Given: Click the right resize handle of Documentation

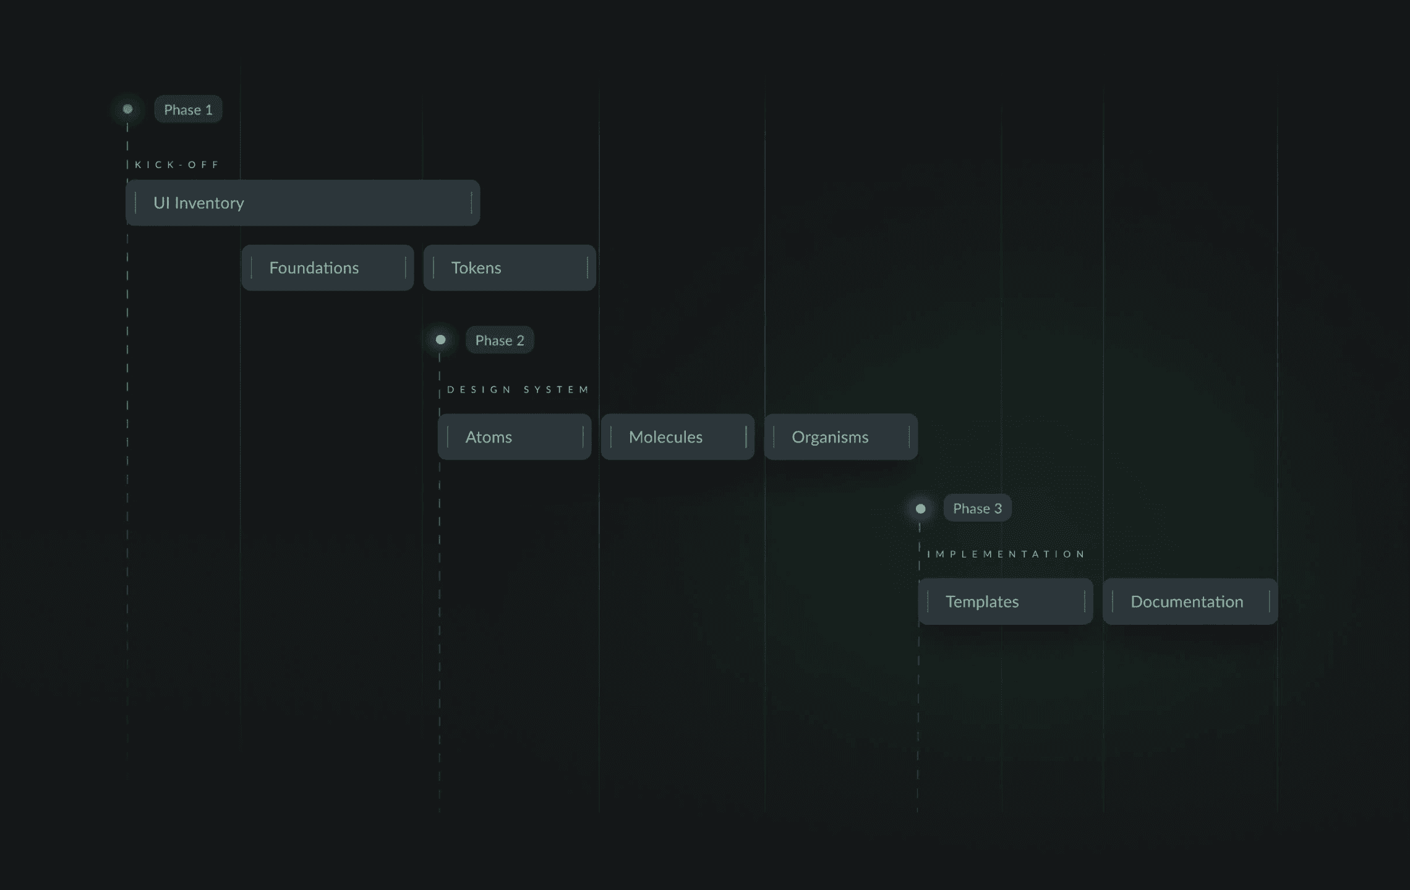Looking at the screenshot, I should tap(1269, 602).
